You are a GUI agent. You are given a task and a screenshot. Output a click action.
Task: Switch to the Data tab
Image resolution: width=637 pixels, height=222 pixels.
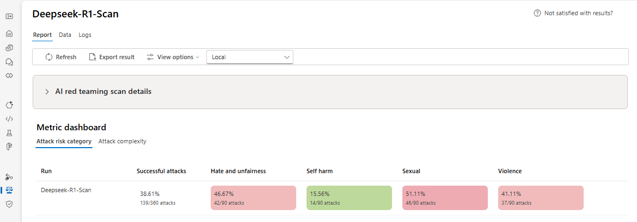pyautogui.click(x=65, y=35)
